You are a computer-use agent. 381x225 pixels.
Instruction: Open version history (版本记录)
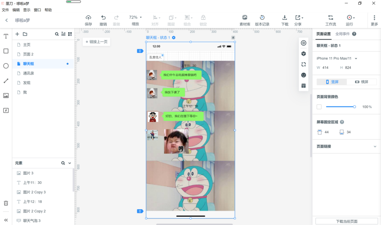(262, 20)
